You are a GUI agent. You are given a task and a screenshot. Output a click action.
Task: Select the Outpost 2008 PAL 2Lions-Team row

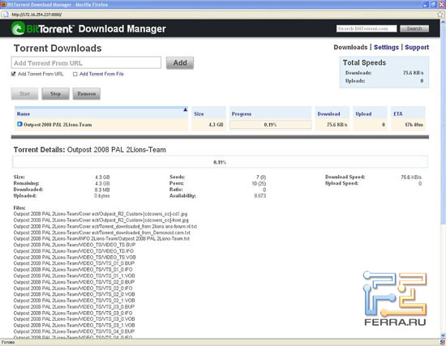[220, 125]
